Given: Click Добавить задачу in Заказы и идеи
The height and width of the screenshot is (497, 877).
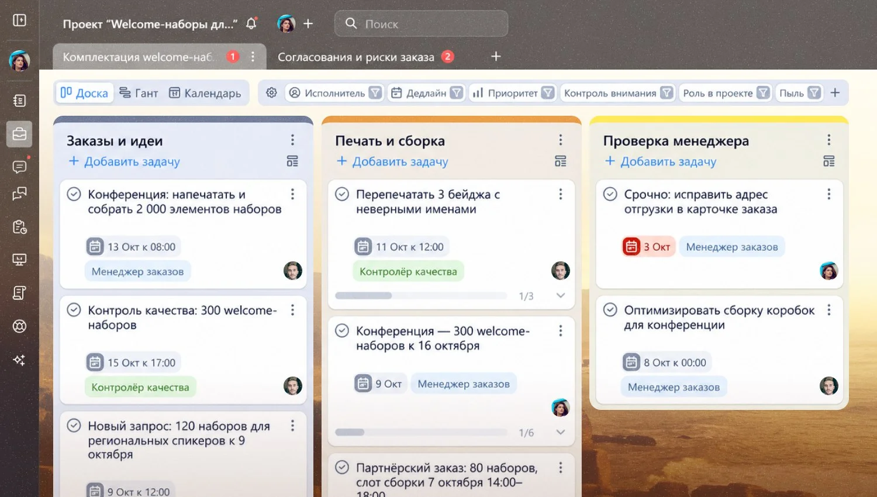Looking at the screenshot, I should point(124,161).
